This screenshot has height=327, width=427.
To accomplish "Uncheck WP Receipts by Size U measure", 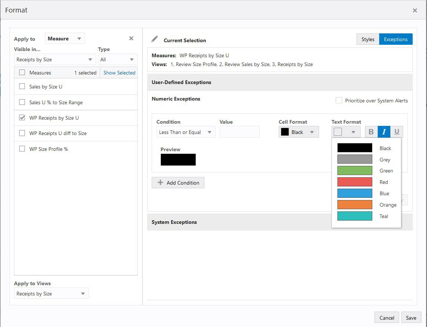I will (22, 117).
